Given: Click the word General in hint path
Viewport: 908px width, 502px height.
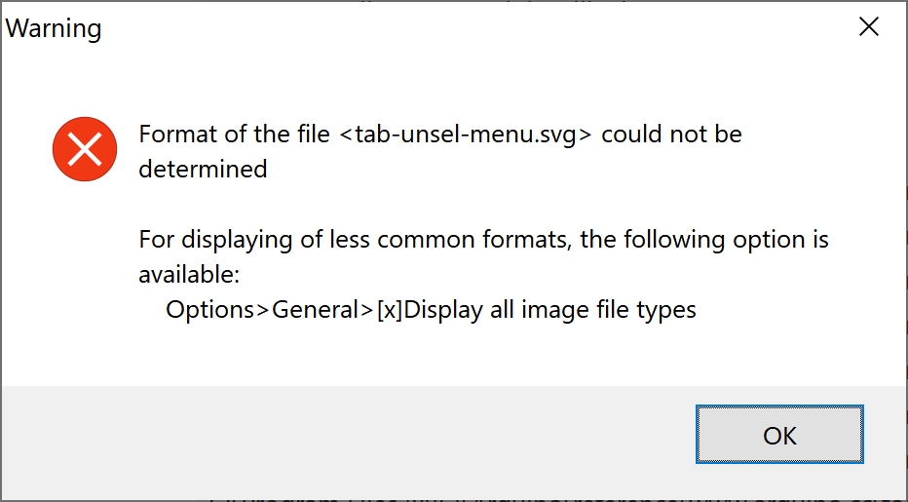Looking at the screenshot, I should 317,310.
